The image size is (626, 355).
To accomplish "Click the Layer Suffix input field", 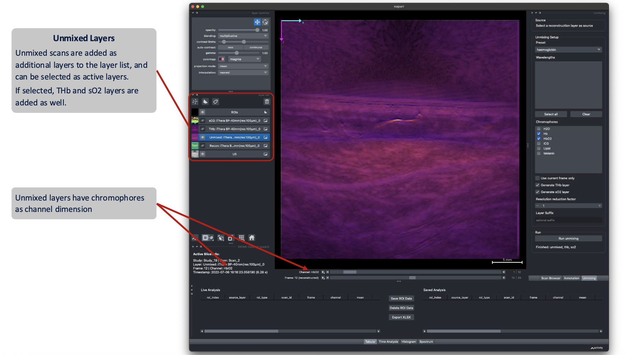I will click(568, 220).
